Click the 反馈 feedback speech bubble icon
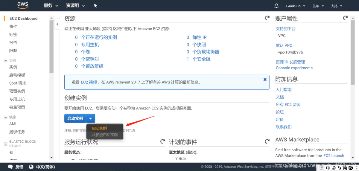 [10, 167]
